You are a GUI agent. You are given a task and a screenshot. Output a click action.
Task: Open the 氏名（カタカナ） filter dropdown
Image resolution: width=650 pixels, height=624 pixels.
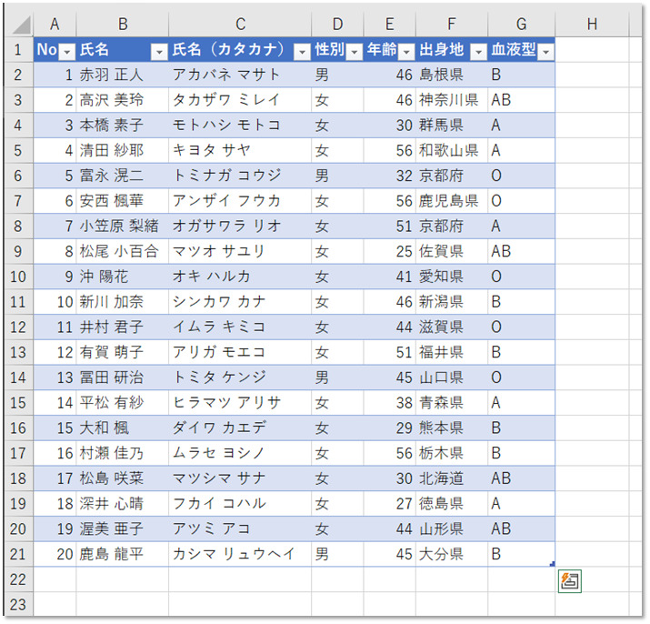tap(302, 52)
